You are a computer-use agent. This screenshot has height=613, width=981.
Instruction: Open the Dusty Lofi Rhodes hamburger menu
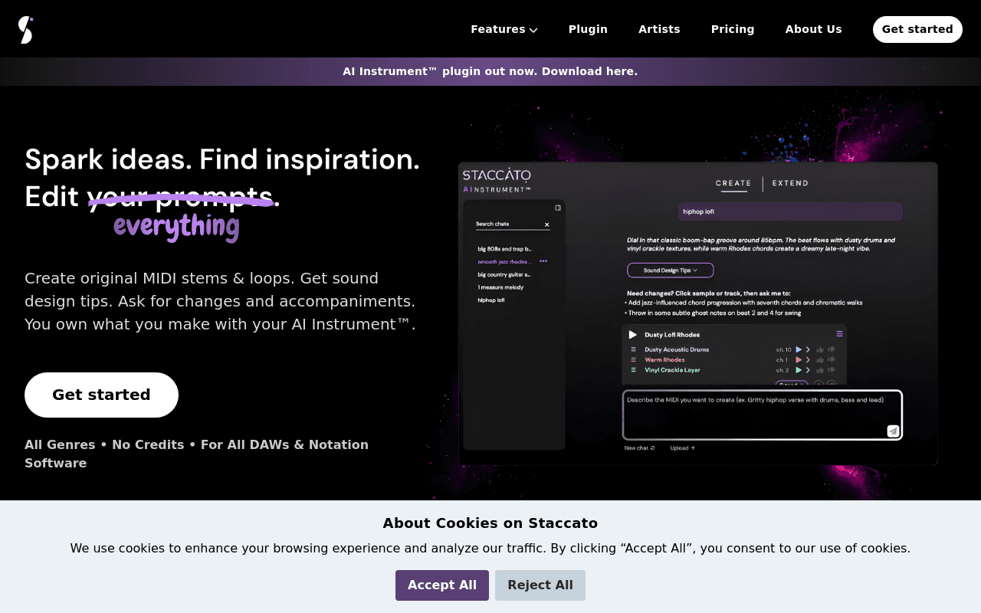tap(839, 334)
